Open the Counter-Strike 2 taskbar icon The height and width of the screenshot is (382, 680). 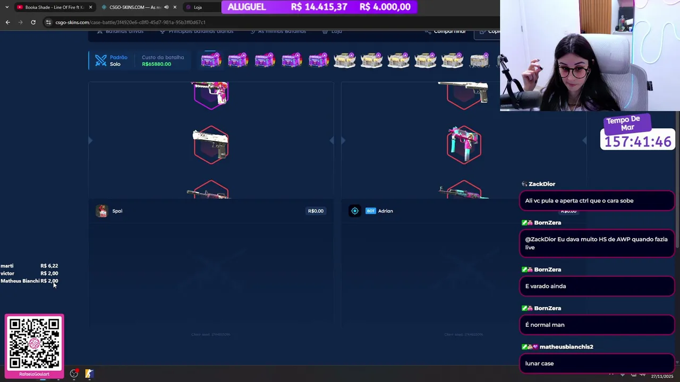click(x=89, y=374)
